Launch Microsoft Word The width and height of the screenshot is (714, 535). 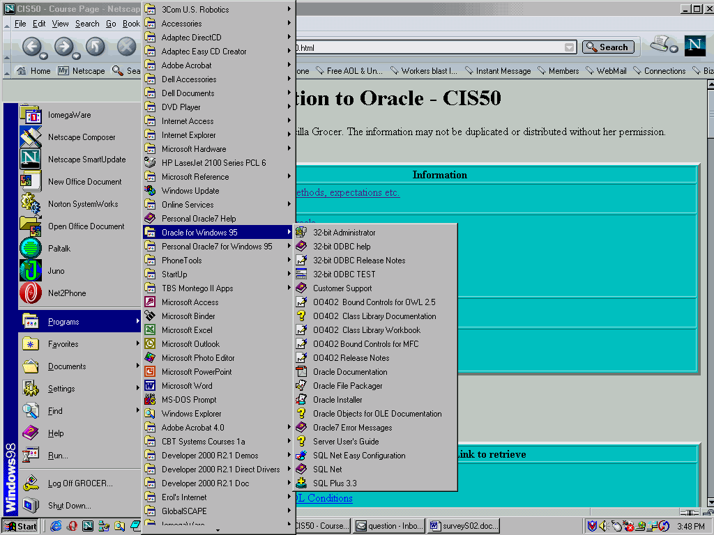[218, 386]
